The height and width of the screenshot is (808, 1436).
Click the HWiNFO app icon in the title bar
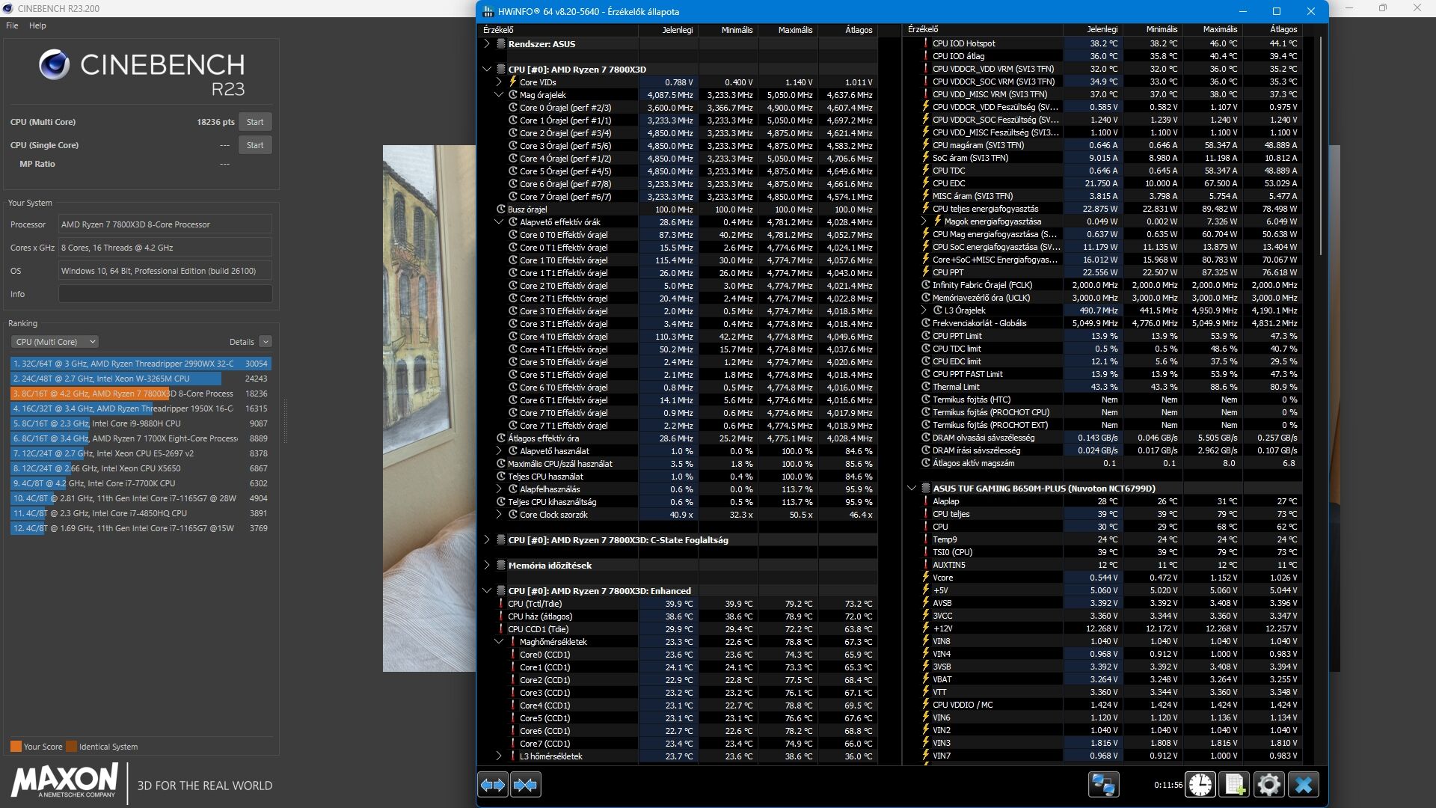(x=488, y=11)
